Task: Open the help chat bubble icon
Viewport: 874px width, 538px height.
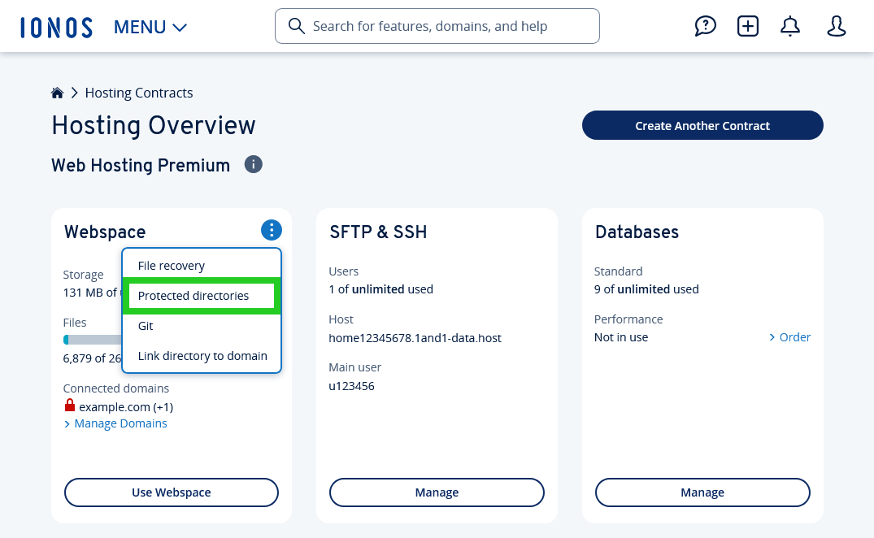Action: pos(705,26)
